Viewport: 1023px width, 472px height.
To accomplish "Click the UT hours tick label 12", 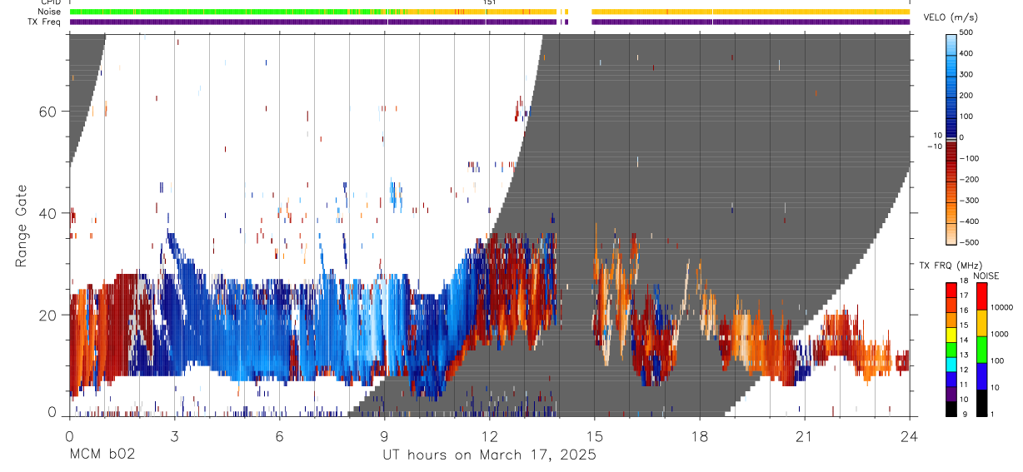I will coord(489,435).
